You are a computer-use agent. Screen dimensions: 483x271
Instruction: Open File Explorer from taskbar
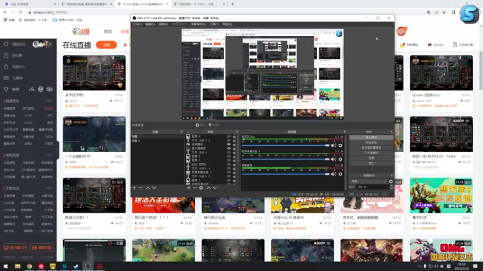pyautogui.click(x=18, y=266)
